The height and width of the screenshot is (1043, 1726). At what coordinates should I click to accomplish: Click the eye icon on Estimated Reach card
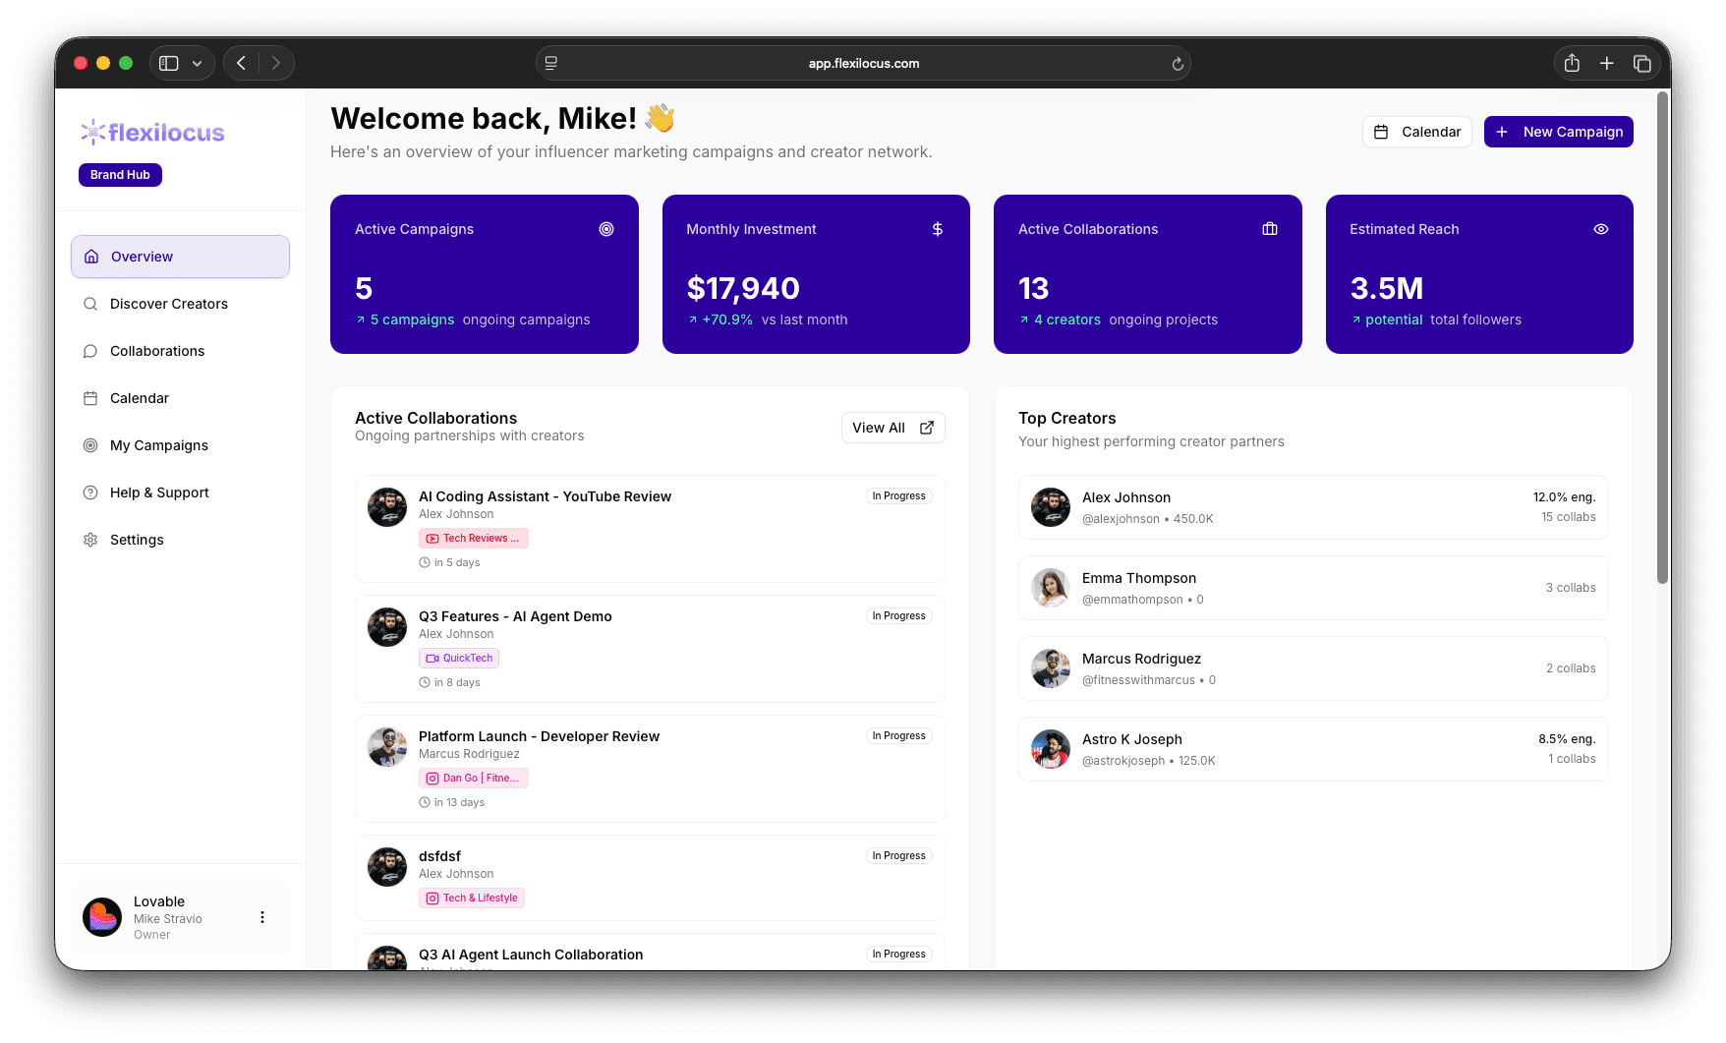click(x=1600, y=228)
